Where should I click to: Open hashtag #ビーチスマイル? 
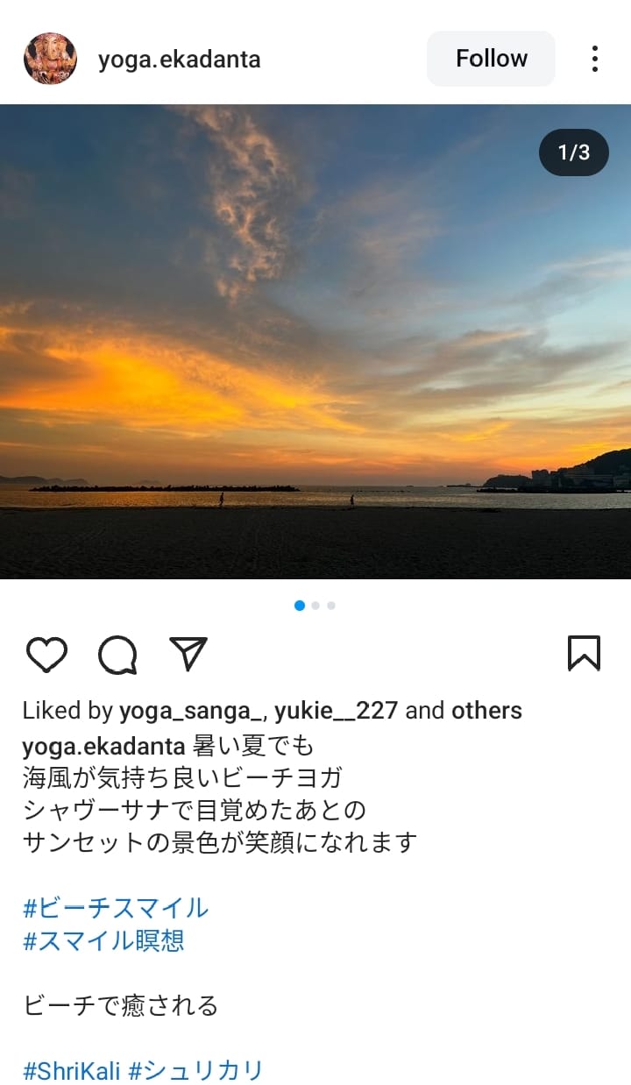tap(116, 907)
